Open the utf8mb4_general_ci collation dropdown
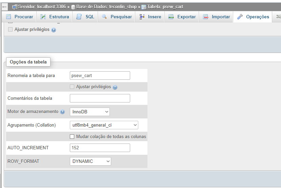This screenshot has width=281, height=188. 104,125
